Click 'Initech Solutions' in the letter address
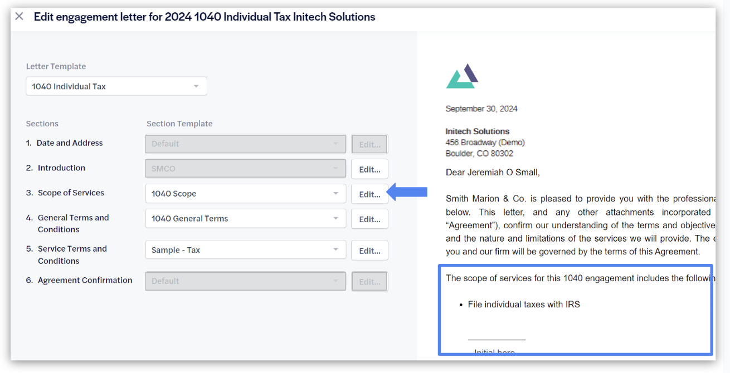The height and width of the screenshot is (373, 730). pos(478,131)
